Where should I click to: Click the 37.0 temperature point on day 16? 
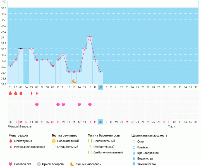tap(90, 37)
